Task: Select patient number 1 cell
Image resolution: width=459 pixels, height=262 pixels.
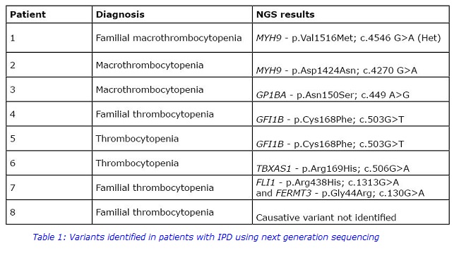Action: (49, 38)
